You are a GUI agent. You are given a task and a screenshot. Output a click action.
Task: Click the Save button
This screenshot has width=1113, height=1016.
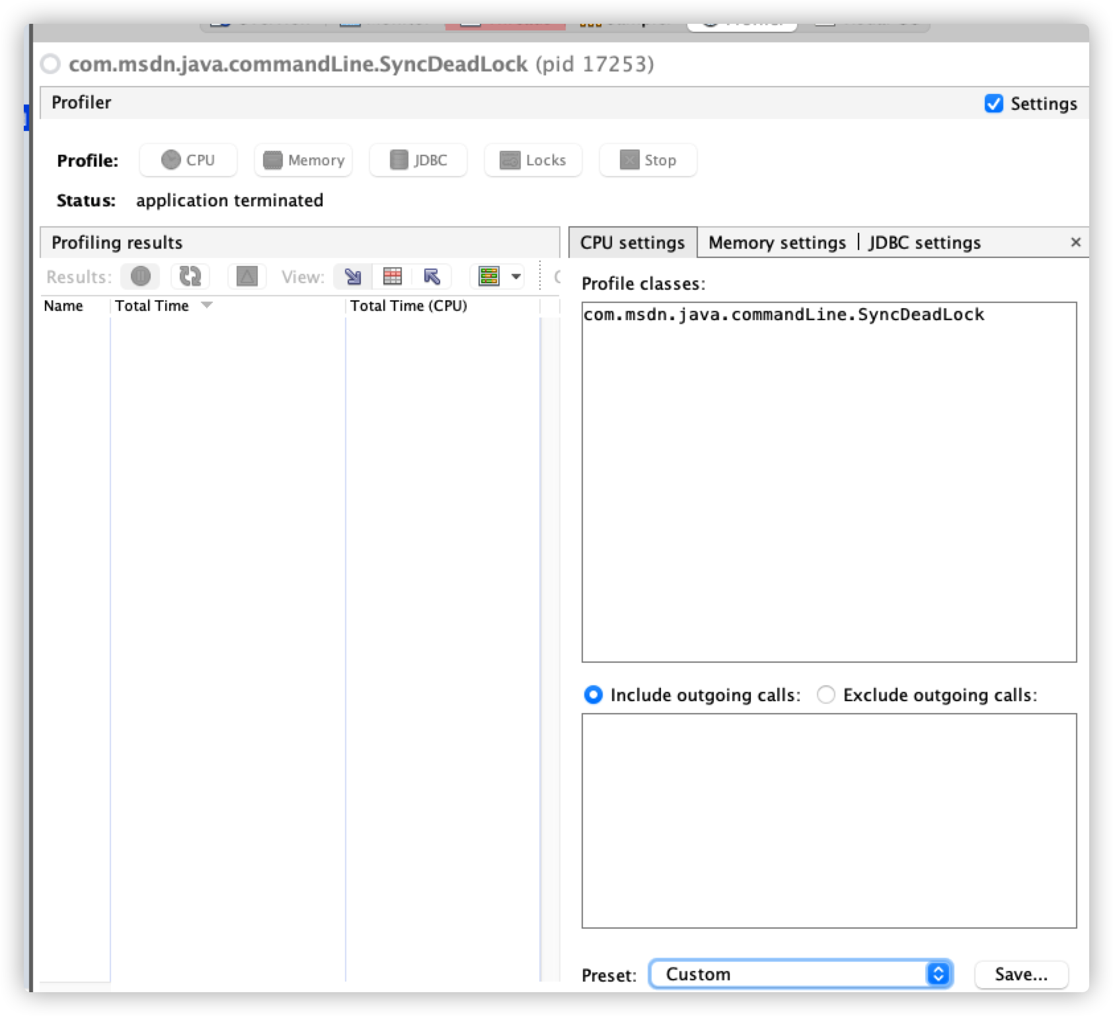(x=1020, y=974)
